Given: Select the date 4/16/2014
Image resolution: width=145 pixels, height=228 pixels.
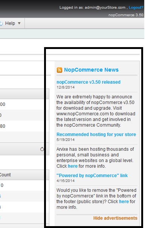Looking at the screenshot, I should 66,181.
